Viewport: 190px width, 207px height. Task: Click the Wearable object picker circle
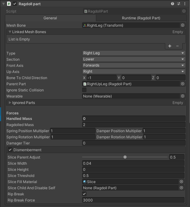click(183, 96)
